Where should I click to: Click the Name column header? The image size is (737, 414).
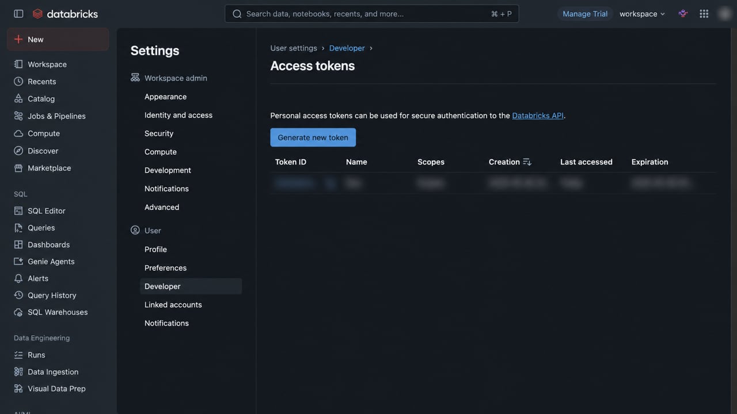[356, 162]
